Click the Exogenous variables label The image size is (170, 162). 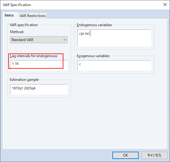[93, 56]
